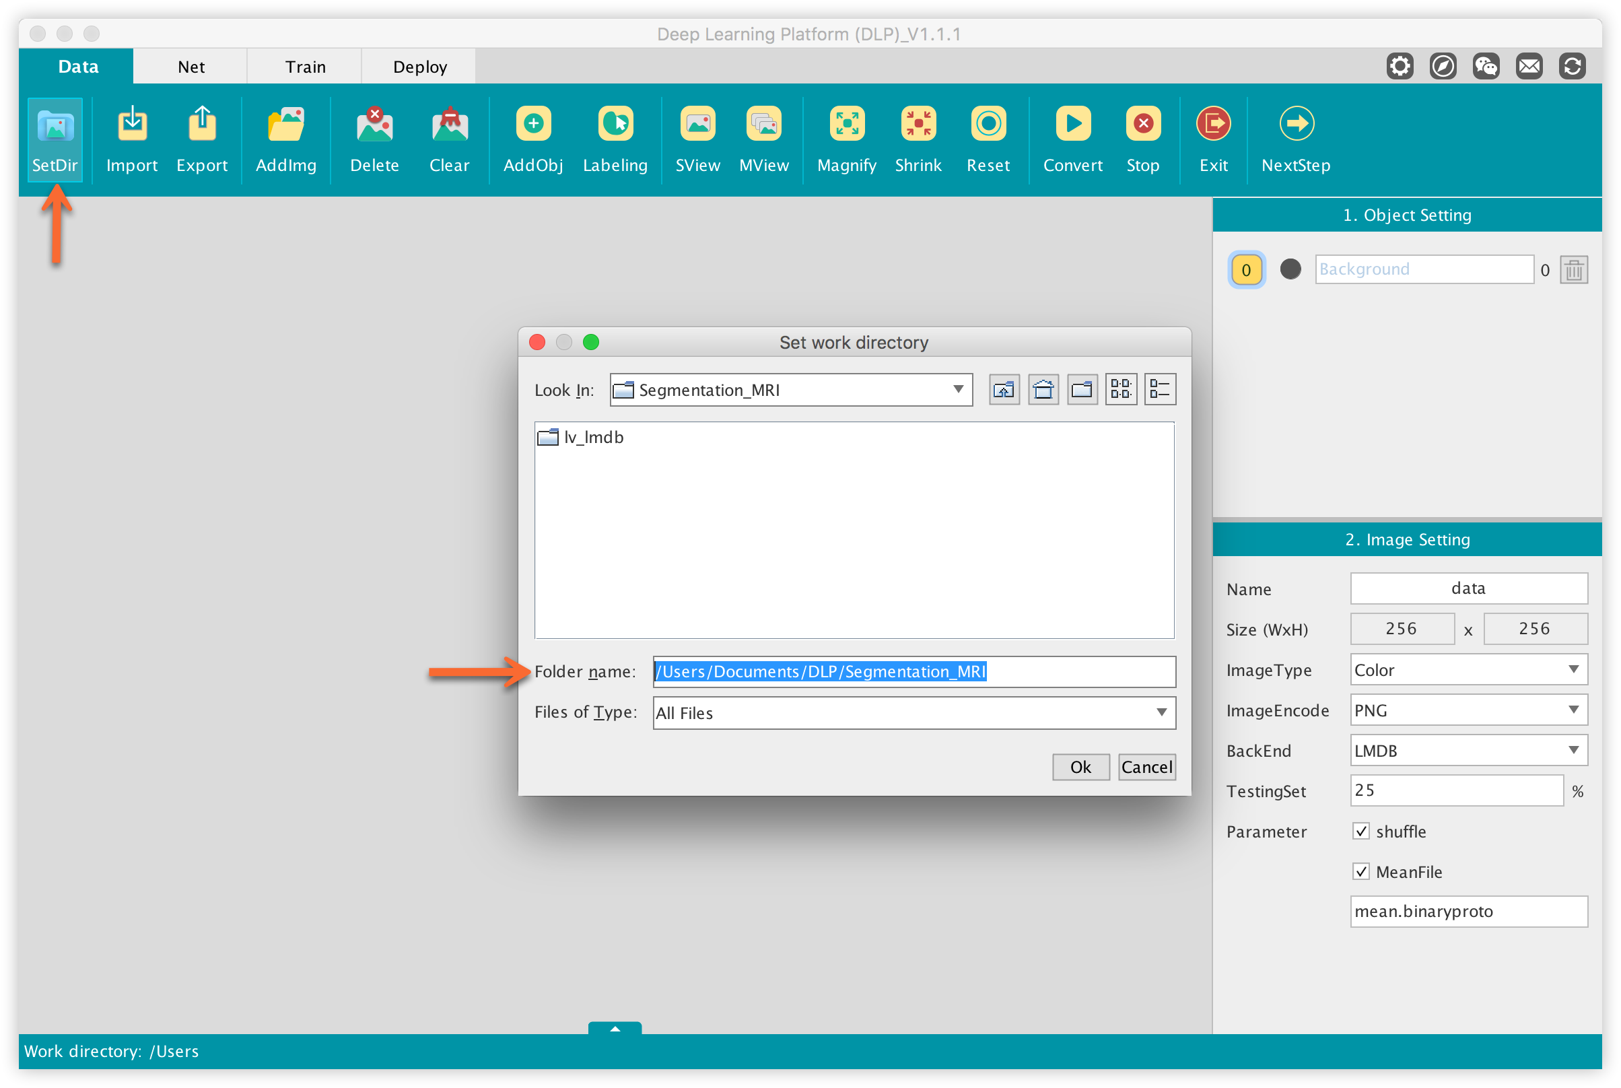The width and height of the screenshot is (1621, 1088).
Task: Delete the Background object with trash icon
Action: click(x=1573, y=269)
